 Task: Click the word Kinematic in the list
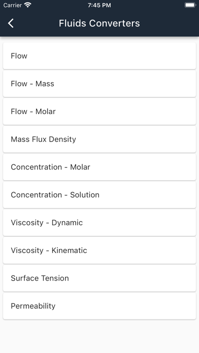pyautogui.click(x=69, y=251)
